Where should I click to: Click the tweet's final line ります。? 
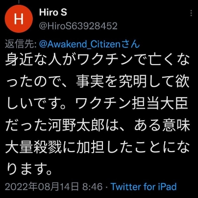point(29,170)
